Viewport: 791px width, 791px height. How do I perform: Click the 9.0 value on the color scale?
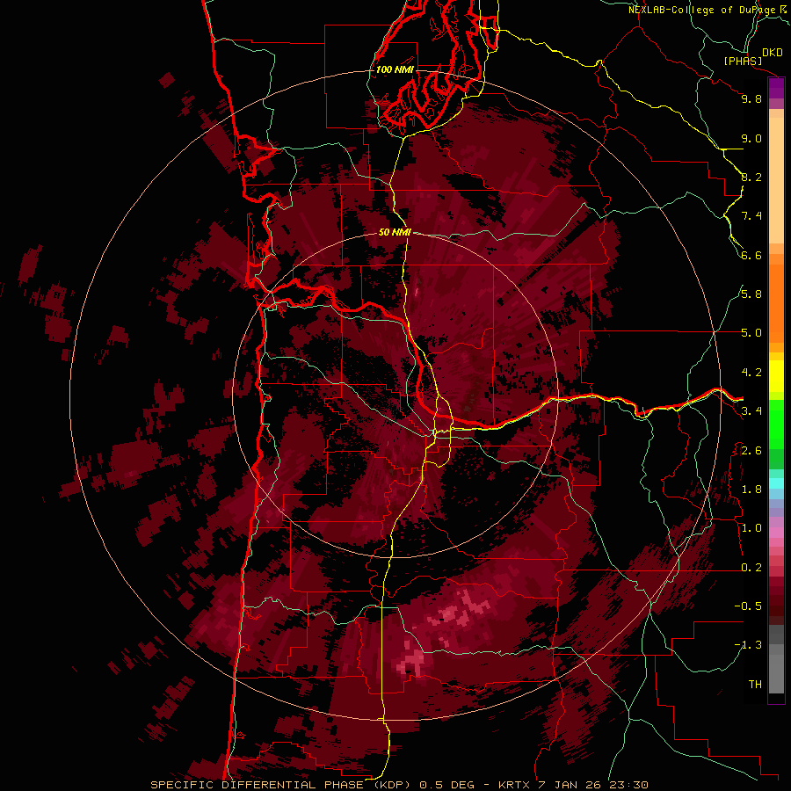click(751, 138)
